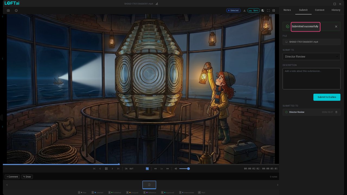Step forward one frame
Screen dimensions: 347x195
[x=112, y=169]
